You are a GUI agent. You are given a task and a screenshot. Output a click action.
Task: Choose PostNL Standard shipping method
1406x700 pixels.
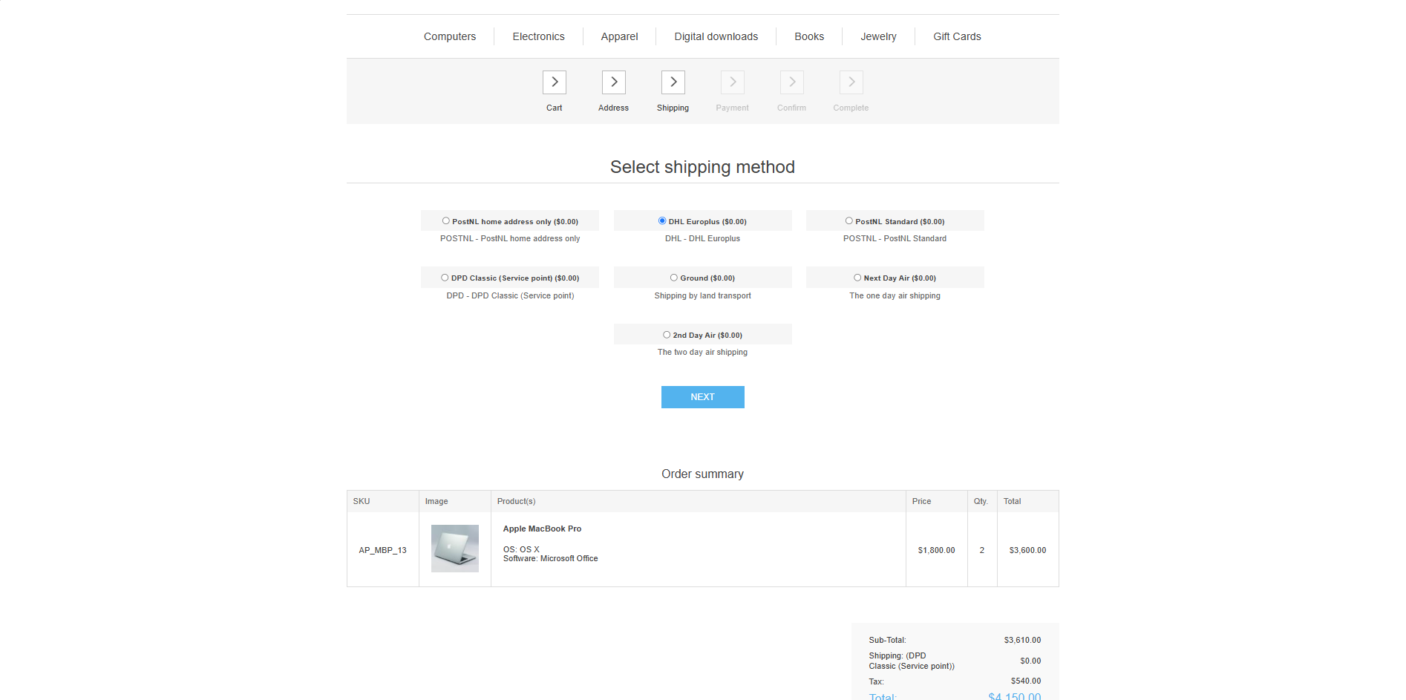pyautogui.click(x=849, y=221)
